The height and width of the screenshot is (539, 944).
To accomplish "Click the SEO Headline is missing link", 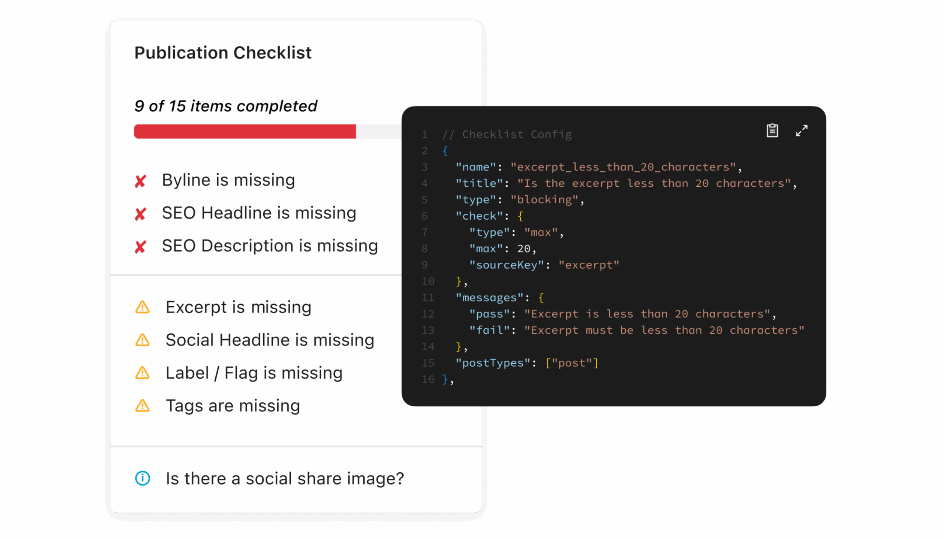I will pos(258,213).
